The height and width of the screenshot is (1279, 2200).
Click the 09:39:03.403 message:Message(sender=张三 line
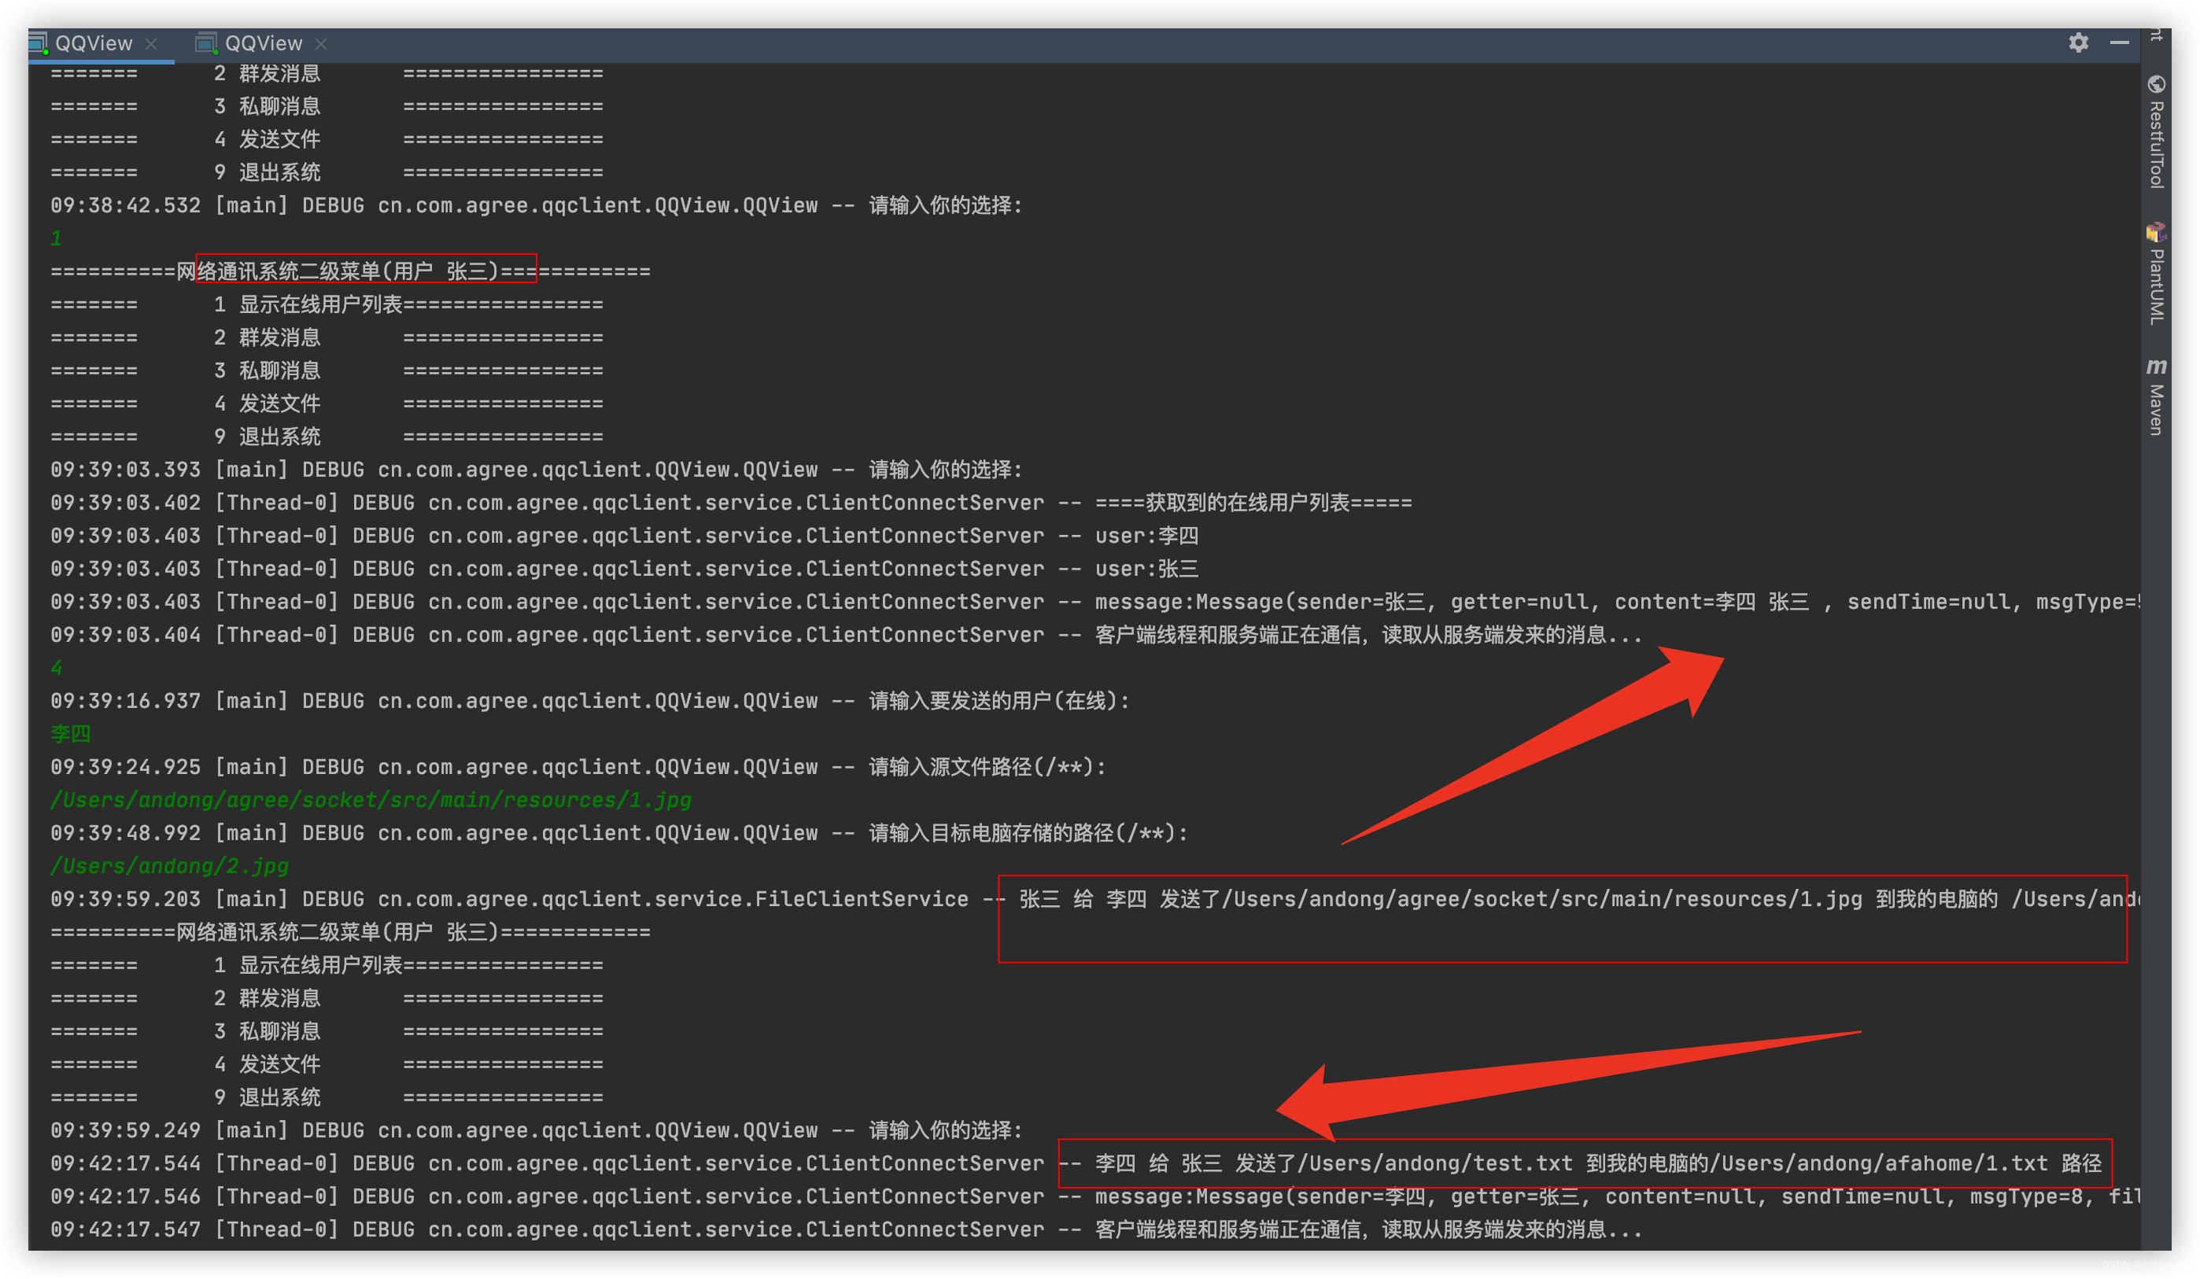(1094, 603)
